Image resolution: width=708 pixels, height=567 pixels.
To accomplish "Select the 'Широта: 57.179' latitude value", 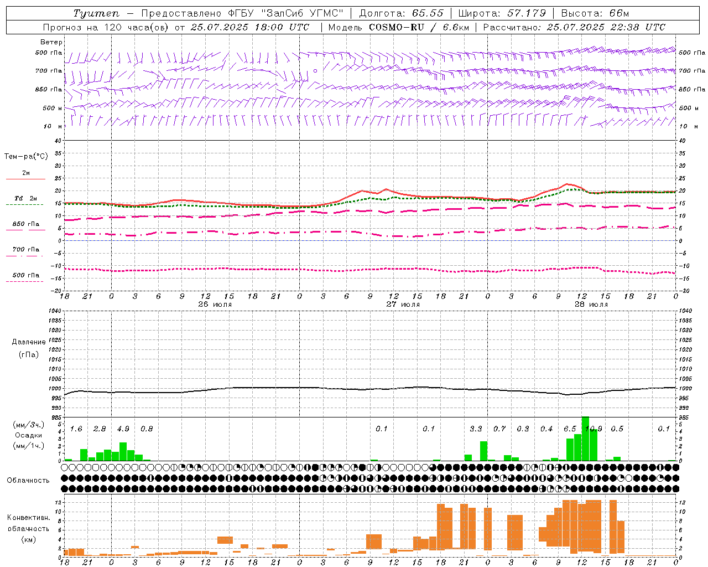I will tap(502, 13).
